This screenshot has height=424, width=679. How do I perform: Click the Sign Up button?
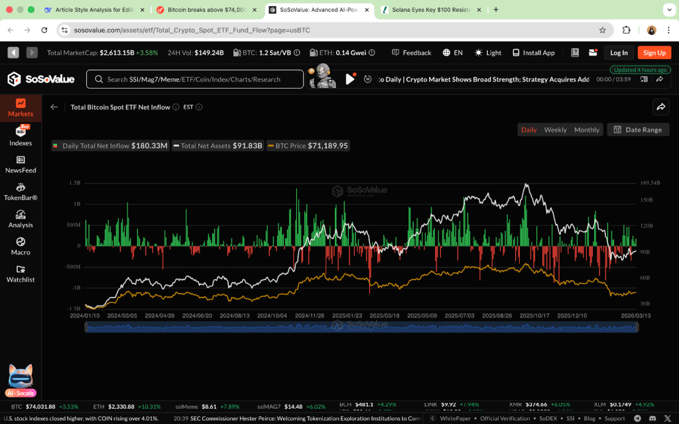[654, 53]
